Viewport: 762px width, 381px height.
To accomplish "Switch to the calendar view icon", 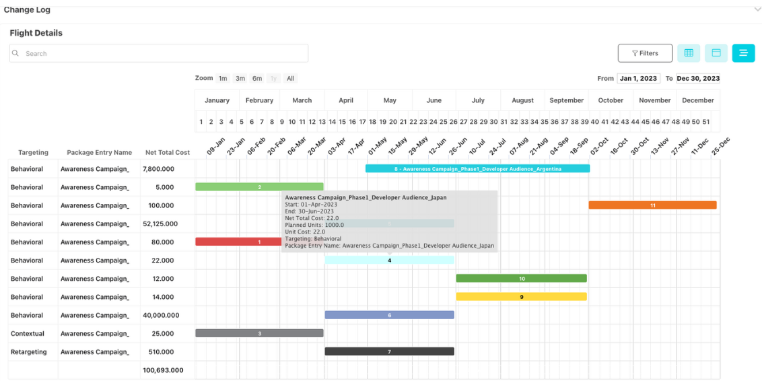I will pos(716,53).
